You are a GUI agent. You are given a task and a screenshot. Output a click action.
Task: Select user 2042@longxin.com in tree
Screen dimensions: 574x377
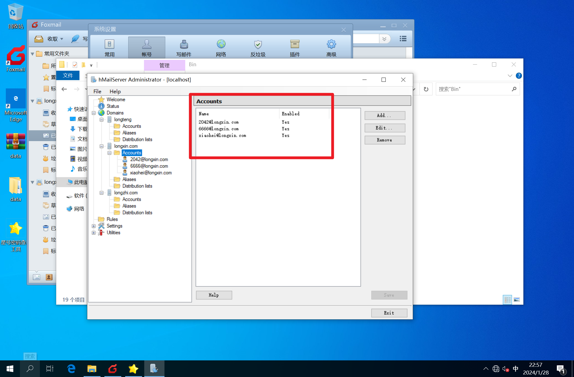click(x=149, y=159)
